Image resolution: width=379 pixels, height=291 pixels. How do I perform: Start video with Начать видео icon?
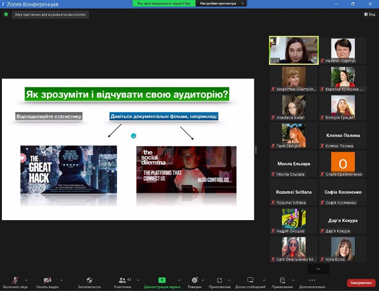[x=47, y=280]
